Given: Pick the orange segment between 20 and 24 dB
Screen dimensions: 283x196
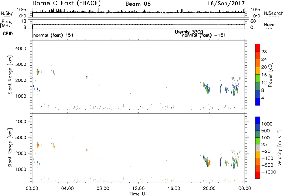Looking at the screenshot, I should coord(258,63).
